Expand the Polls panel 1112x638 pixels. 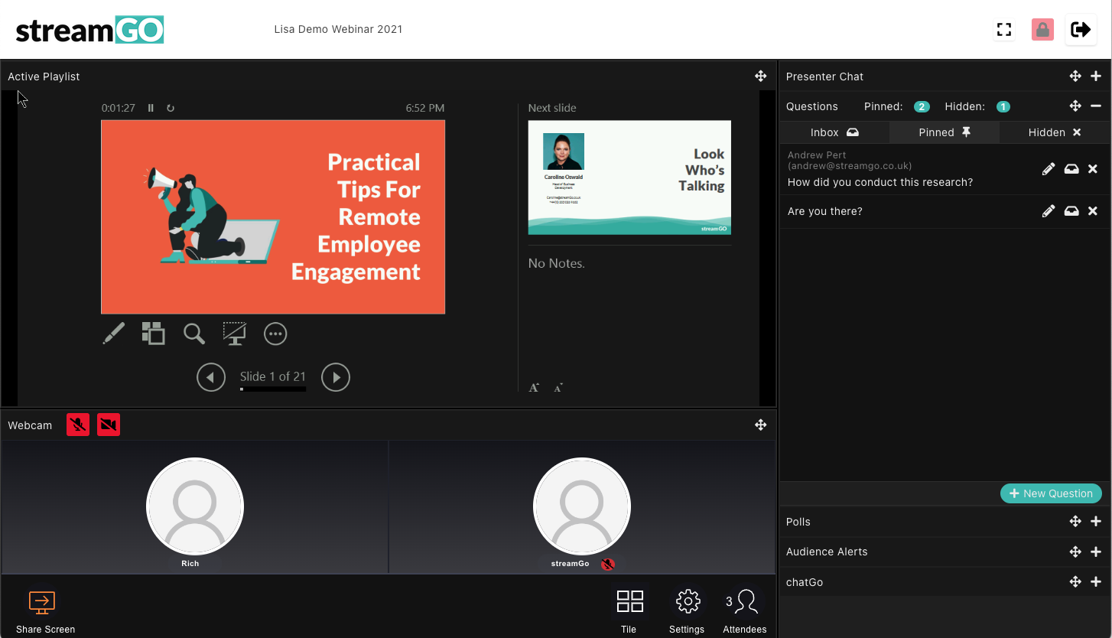click(x=1096, y=521)
